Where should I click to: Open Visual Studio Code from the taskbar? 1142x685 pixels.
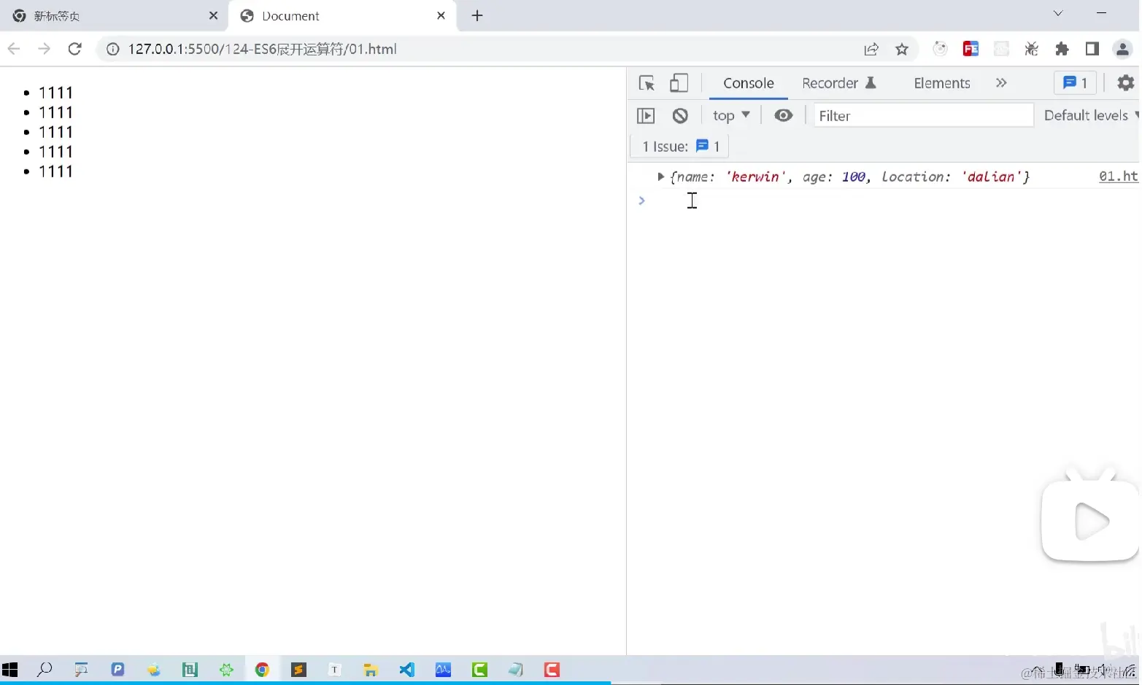(406, 670)
